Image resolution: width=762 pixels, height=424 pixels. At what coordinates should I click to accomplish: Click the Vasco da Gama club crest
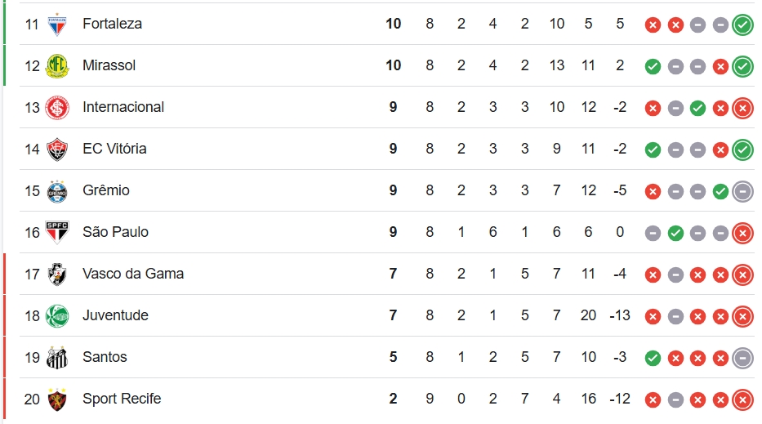click(x=57, y=274)
